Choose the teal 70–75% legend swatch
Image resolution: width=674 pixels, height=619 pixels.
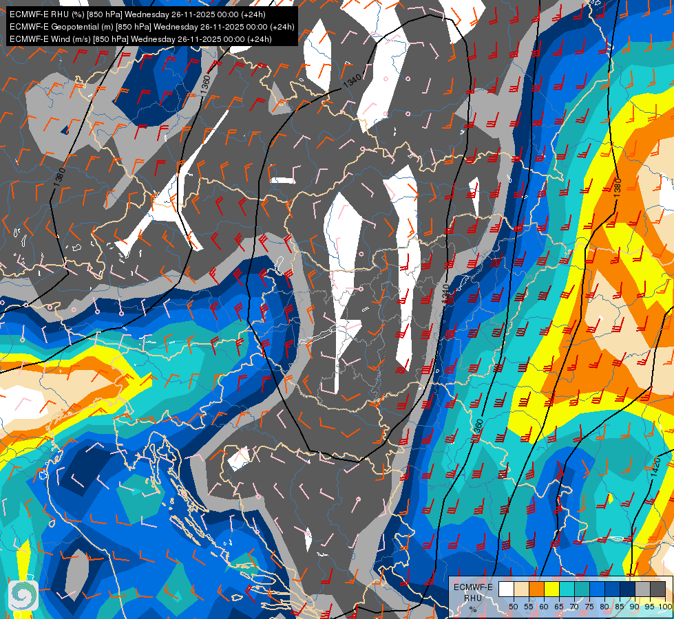pos(582,589)
